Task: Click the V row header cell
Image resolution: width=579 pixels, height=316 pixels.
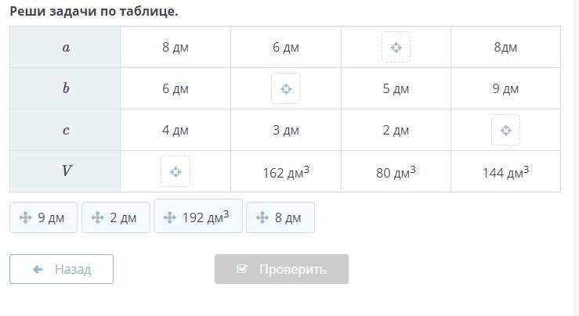Action: pyautogui.click(x=66, y=171)
